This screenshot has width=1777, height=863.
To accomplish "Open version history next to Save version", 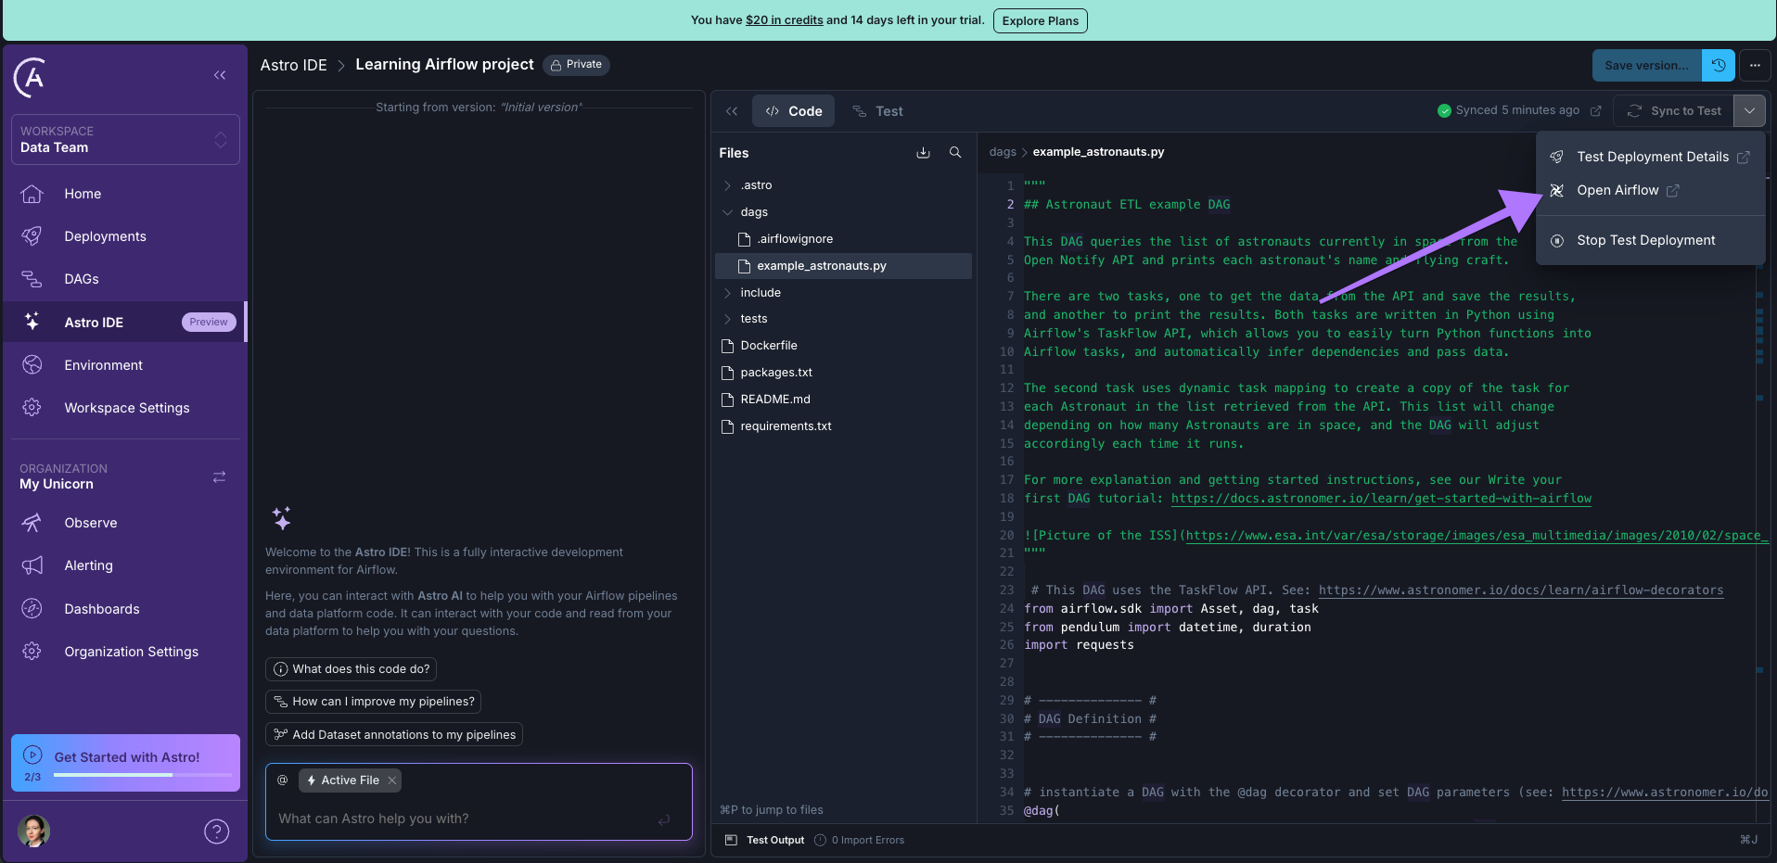I will [x=1718, y=65].
